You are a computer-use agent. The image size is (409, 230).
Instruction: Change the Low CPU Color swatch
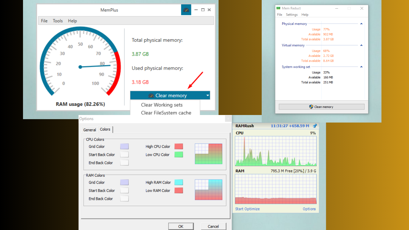[179, 155]
